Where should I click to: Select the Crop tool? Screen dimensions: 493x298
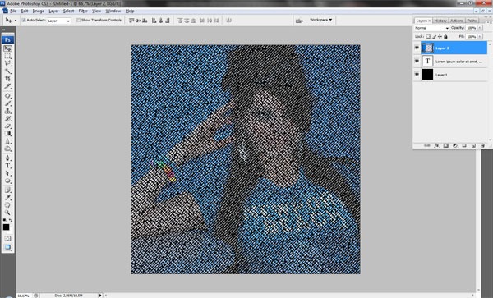pos(7,79)
